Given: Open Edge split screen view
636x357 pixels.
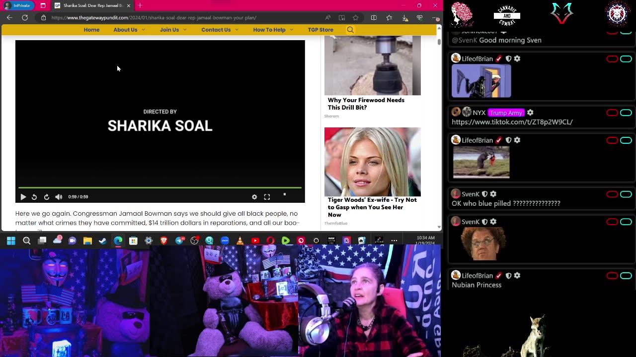Looking at the screenshot, I should [374, 18].
